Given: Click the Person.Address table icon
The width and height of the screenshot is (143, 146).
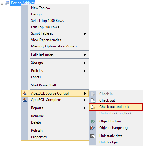Looking at the screenshot, I should tap(7, 3).
